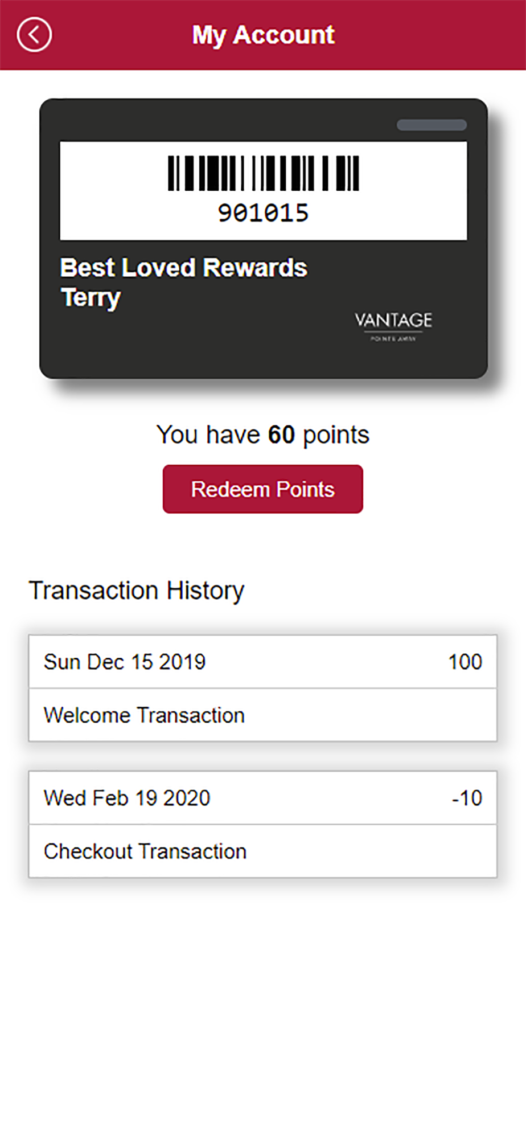Tap the back arrow icon
The height and width of the screenshot is (1139, 526).
click(34, 35)
